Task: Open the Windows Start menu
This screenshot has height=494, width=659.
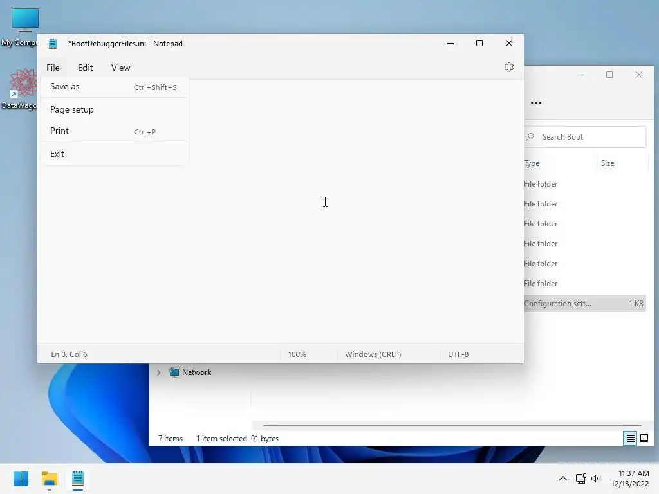Action: 21,479
